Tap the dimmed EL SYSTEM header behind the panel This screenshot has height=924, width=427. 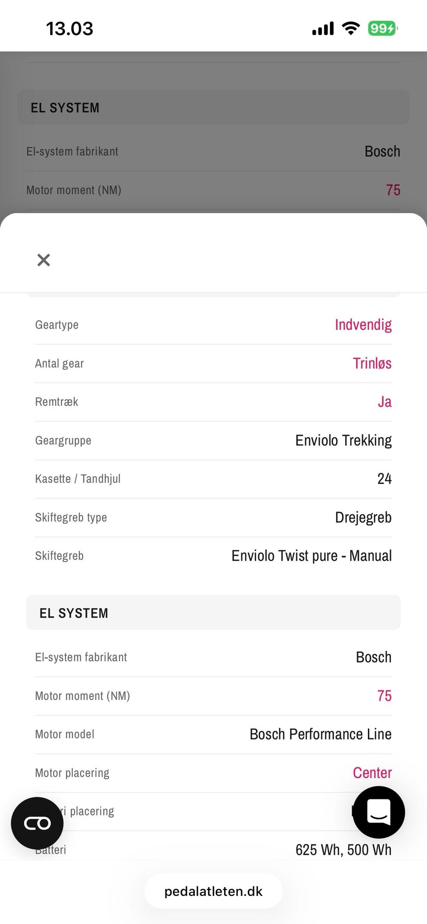65,108
